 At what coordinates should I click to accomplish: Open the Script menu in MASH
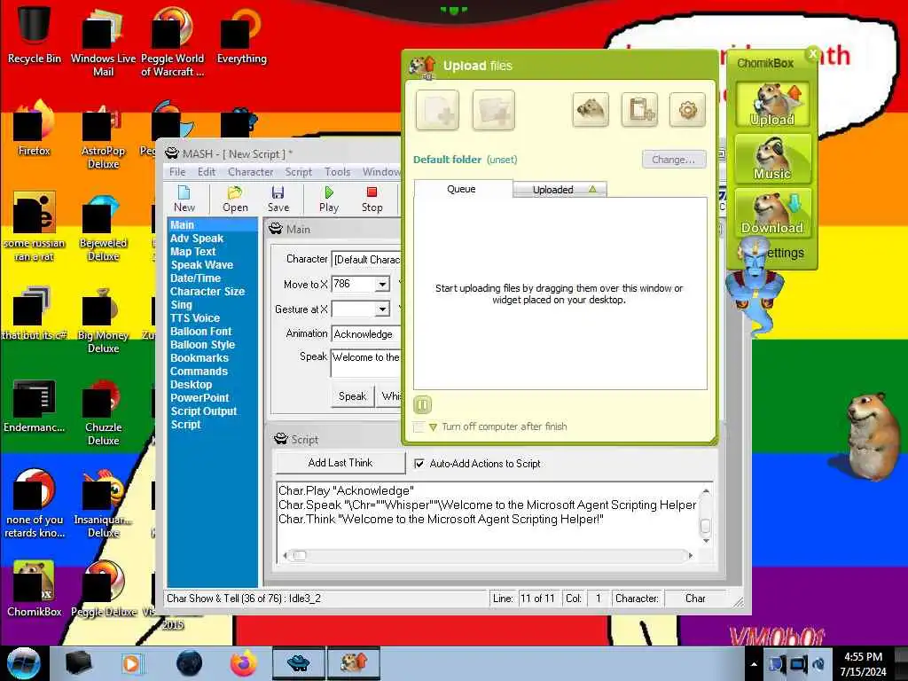coord(298,172)
